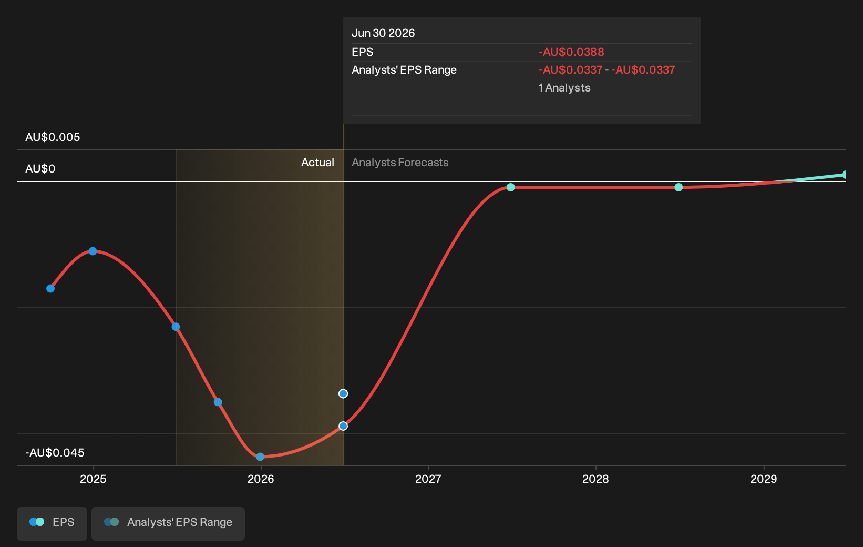Select the forecast point at mid-2027
The height and width of the screenshot is (547, 863).
click(511, 187)
